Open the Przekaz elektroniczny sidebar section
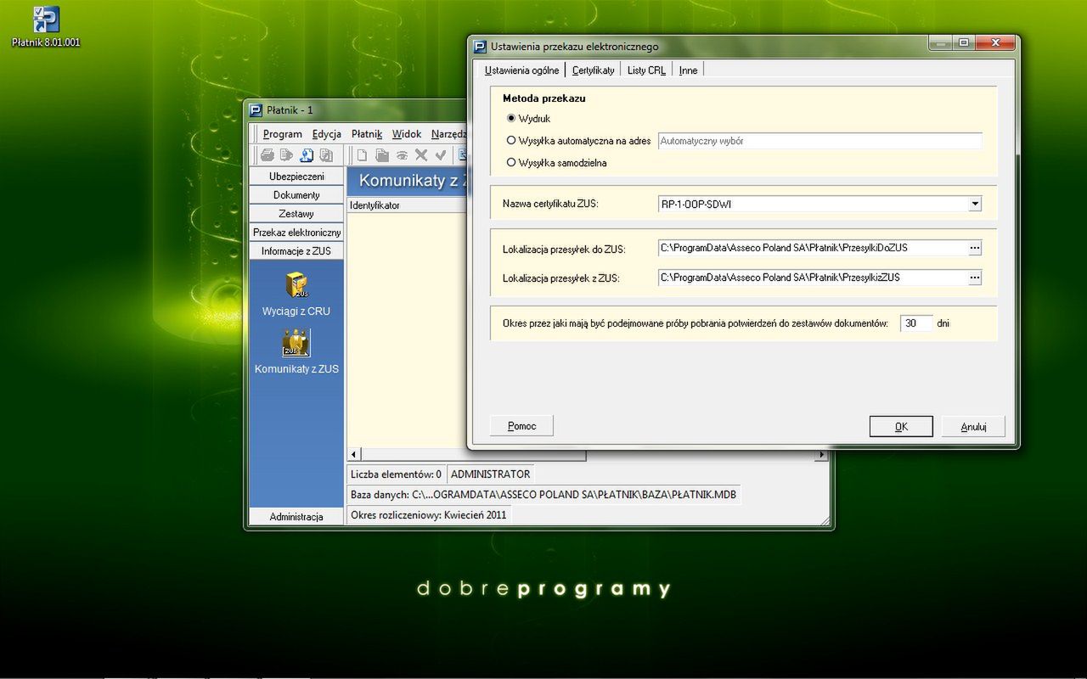 [296, 233]
